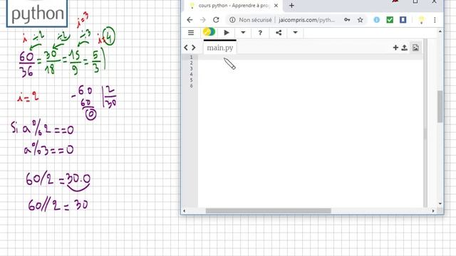The width and height of the screenshot is (456, 256).
Task: Click the blue circular extension icon
Action: pyautogui.click(x=377, y=20)
